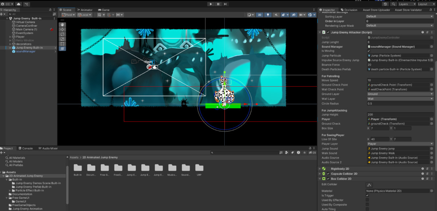
Task: Open the Sorting Layer dropdown
Action: point(399,16)
